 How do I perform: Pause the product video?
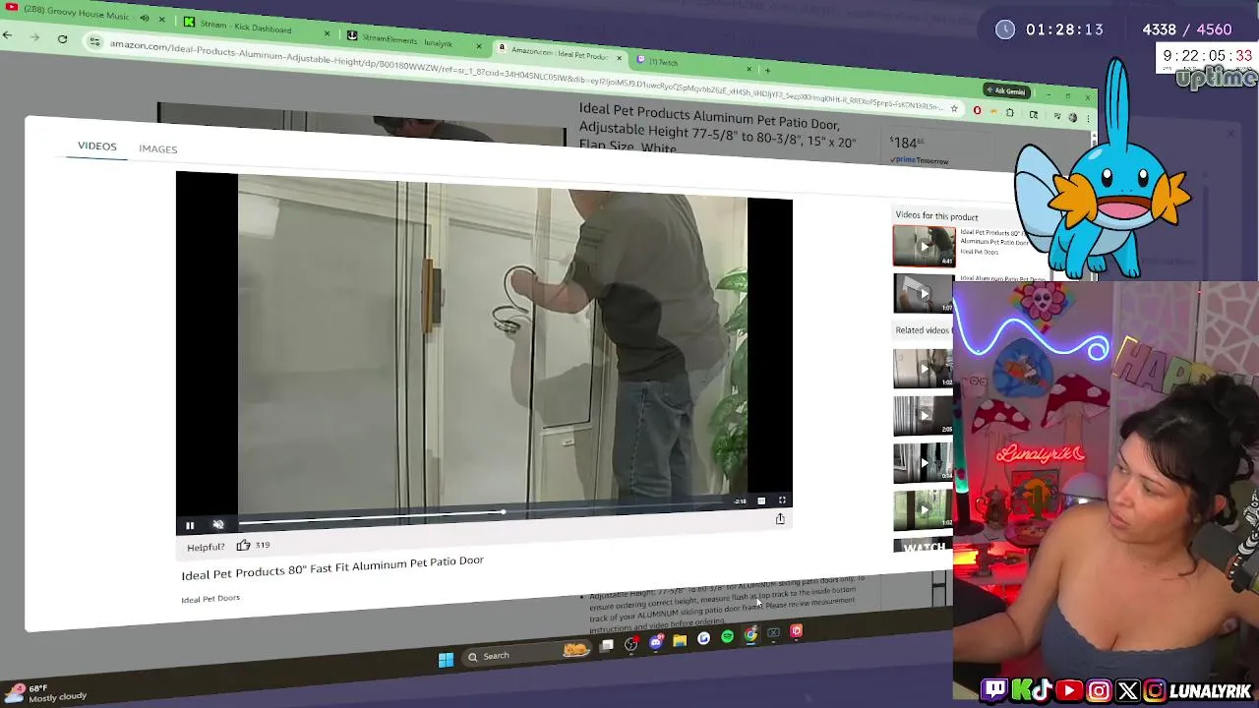point(190,525)
